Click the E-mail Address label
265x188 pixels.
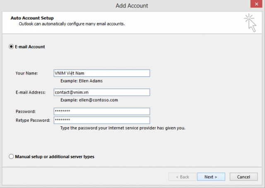click(x=31, y=92)
